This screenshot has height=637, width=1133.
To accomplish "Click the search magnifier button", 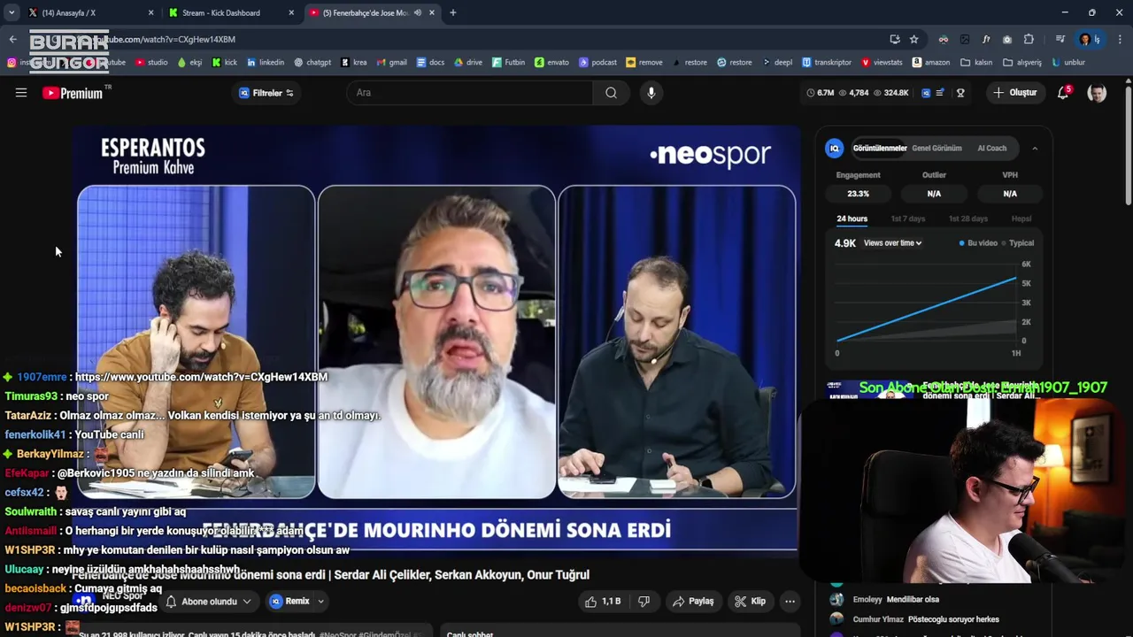I will (611, 93).
